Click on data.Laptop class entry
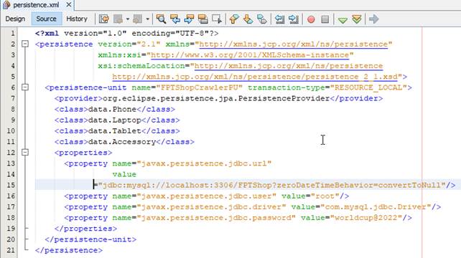461x258 pixels. (115, 120)
